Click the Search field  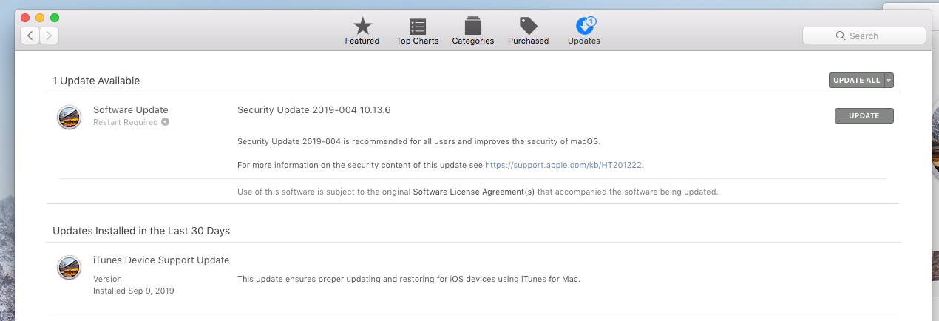(x=864, y=36)
